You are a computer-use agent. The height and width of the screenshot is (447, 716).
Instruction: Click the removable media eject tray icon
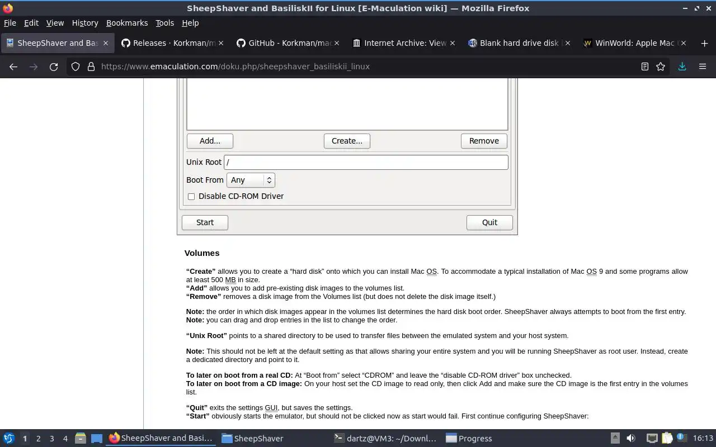pyautogui.click(x=615, y=439)
